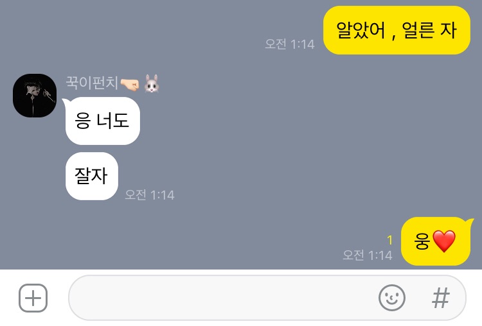Tap timestamp 오전 1:14 under unread count
Image resolution: width=482 pixels, height=326 pixels.
coord(368,255)
